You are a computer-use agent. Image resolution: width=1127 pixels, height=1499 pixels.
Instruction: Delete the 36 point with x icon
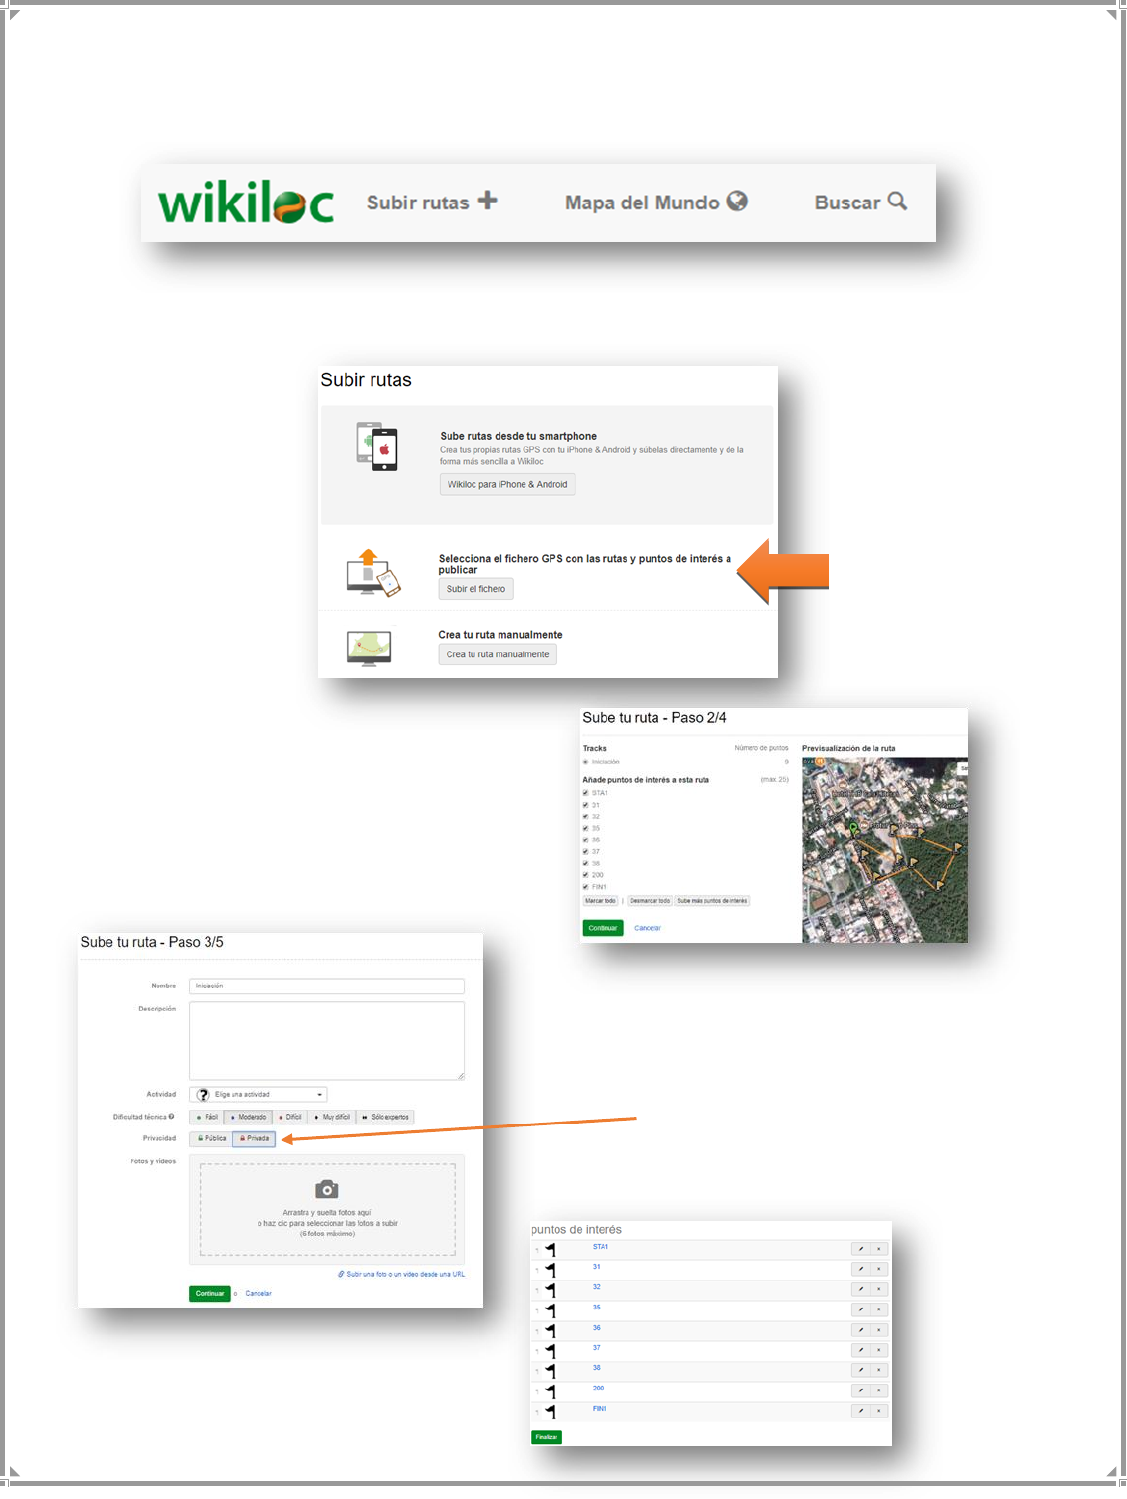coord(879,1330)
